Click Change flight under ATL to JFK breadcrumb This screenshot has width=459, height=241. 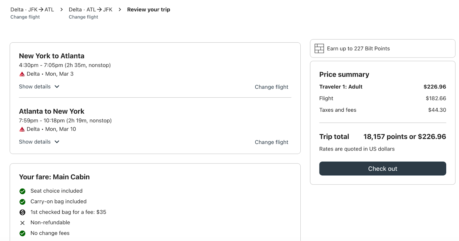(83, 17)
